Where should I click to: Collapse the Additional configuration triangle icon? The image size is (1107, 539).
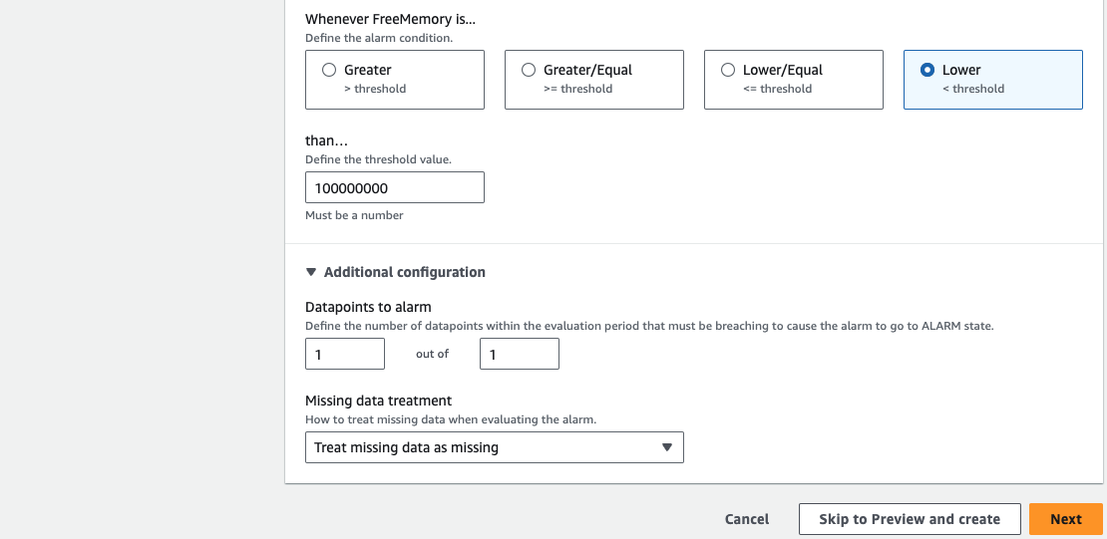pyautogui.click(x=310, y=272)
